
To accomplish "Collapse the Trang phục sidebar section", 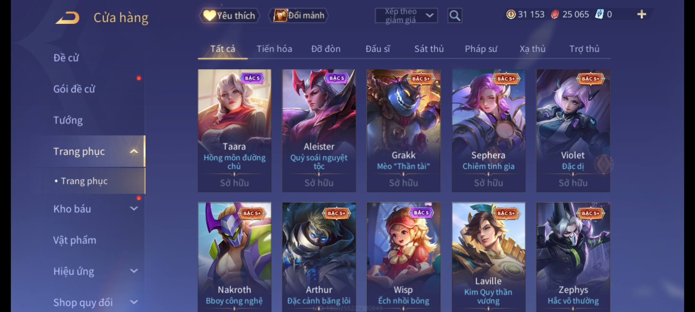I will 134,151.
